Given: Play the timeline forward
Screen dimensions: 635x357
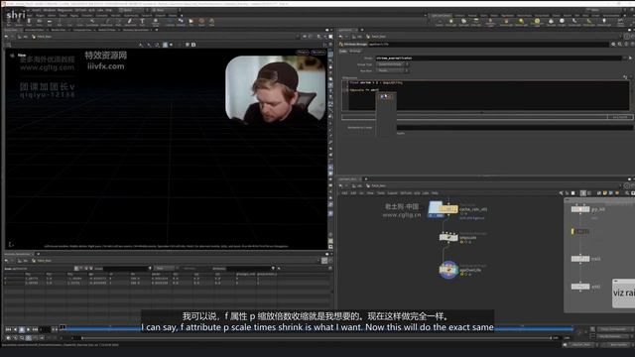Looking at the screenshot, I should click(28, 329).
